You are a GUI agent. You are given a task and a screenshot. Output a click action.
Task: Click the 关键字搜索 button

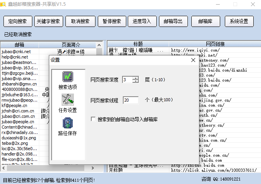click(x=49, y=21)
